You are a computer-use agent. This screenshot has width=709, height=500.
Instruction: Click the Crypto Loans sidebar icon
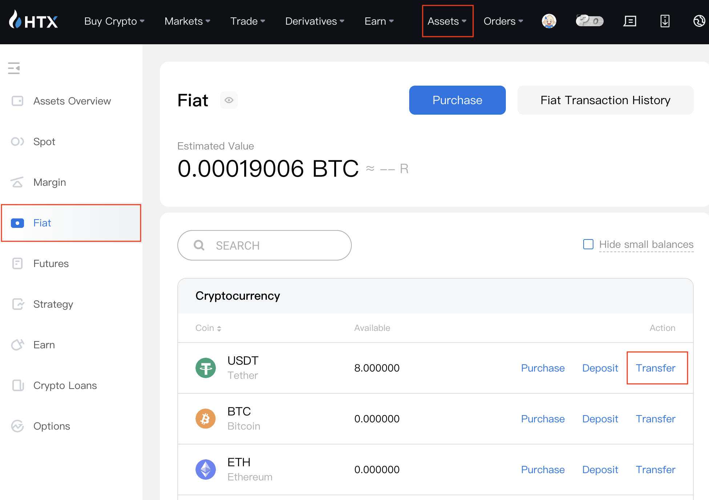coord(18,385)
